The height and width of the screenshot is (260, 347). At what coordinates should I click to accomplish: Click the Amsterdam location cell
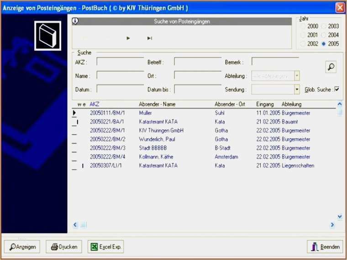tap(226, 157)
